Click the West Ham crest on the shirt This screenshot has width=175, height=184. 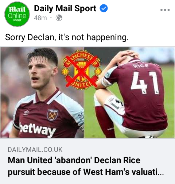click(52, 115)
